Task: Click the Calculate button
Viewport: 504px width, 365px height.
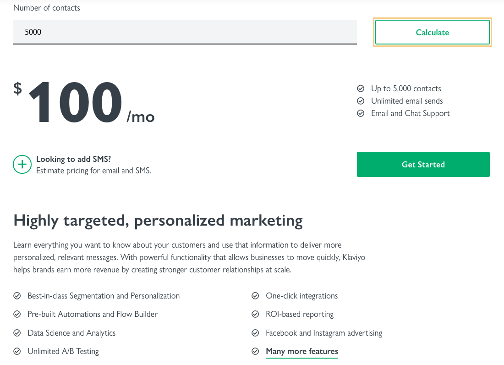Action: tap(432, 33)
